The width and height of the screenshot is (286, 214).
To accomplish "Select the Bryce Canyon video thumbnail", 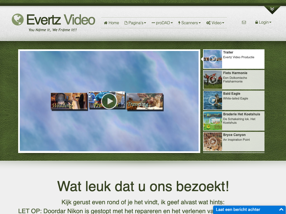I will (x=213, y=142).
